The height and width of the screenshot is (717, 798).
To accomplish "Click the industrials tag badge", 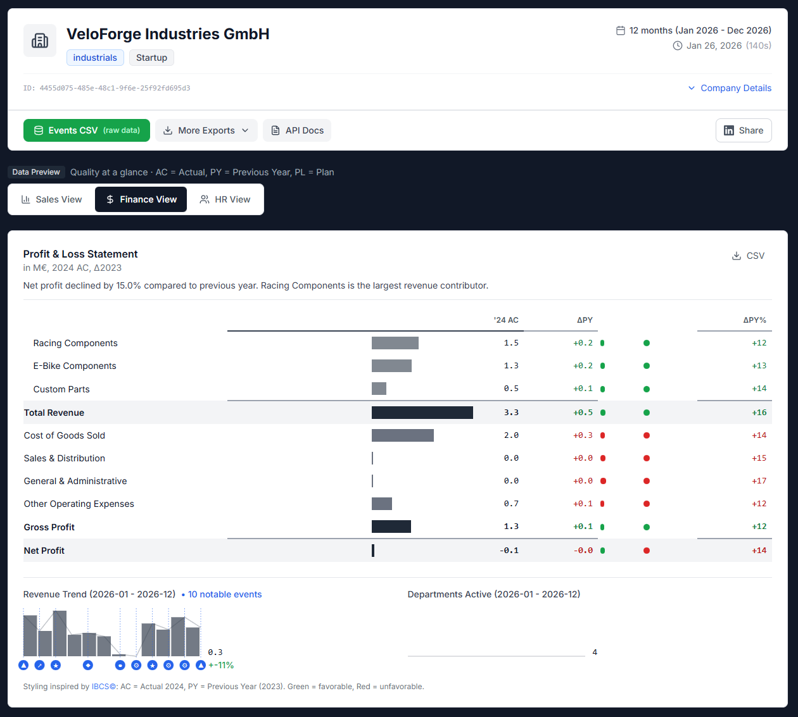I will coord(95,58).
